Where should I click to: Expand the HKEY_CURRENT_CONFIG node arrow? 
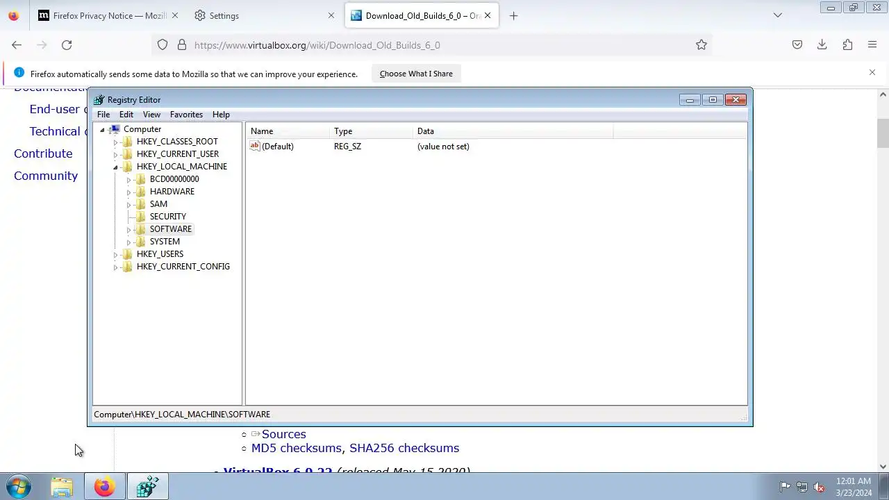pos(115,267)
